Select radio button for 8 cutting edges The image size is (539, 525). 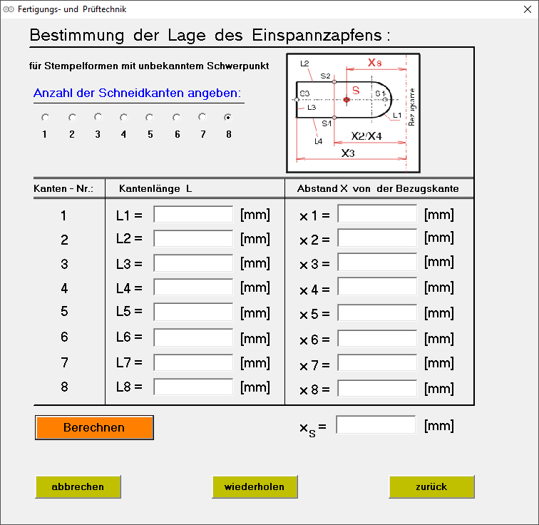point(228,117)
